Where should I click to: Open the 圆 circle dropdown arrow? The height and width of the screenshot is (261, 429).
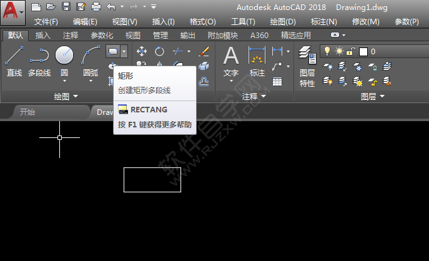64,81
